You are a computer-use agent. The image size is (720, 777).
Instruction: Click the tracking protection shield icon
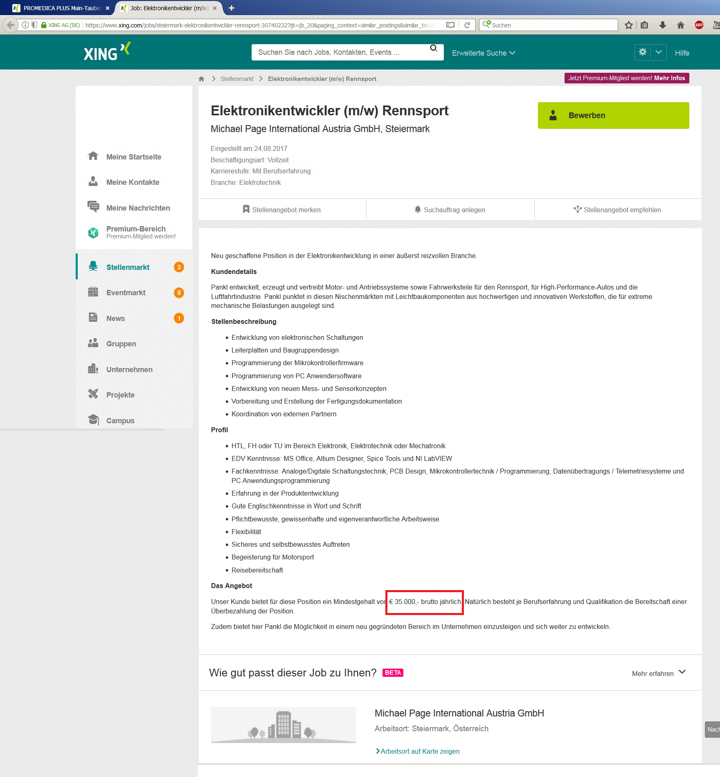[x=34, y=25]
